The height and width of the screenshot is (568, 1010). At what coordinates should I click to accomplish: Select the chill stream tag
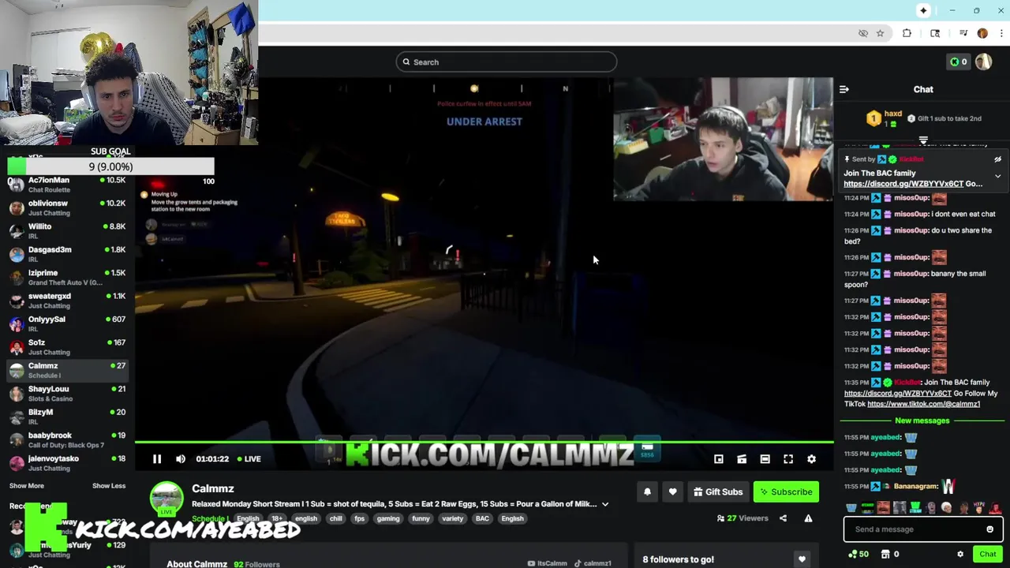(x=336, y=519)
